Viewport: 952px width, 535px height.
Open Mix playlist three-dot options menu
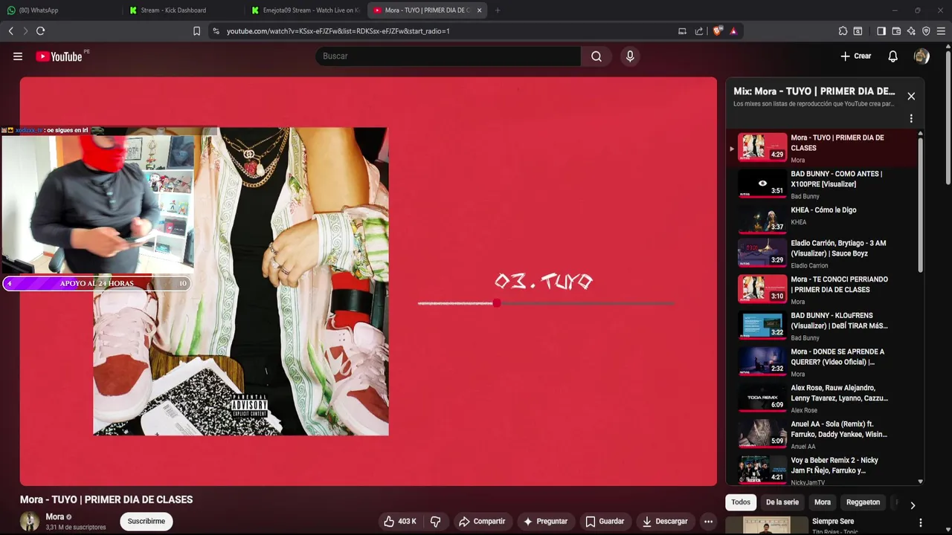[911, 119]
